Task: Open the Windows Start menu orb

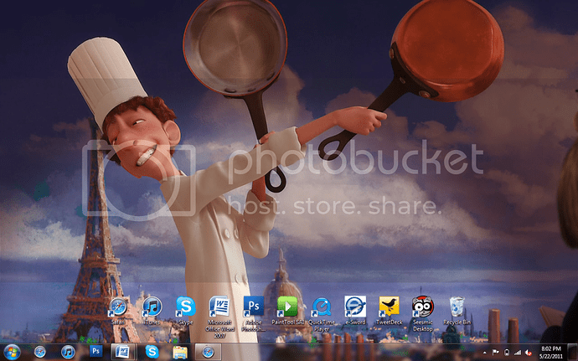Action: [x=13, y=351]
